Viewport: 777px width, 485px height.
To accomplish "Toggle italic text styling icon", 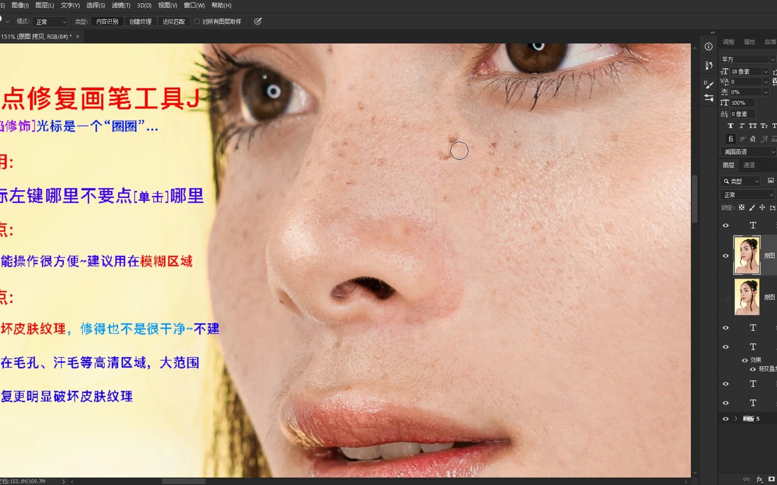I will click(742, 126).
